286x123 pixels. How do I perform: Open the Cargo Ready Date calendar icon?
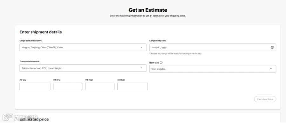(x=272, y=47)
